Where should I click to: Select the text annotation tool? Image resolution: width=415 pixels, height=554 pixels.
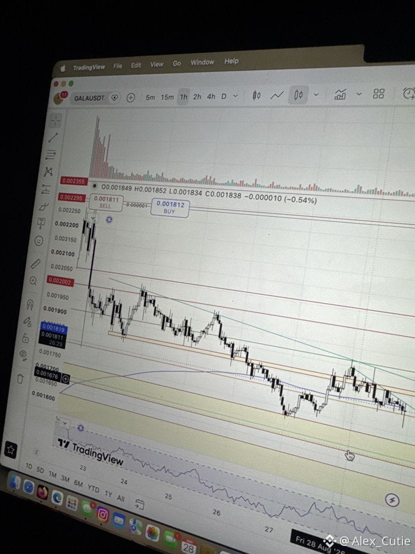click(x=41, y=223)
